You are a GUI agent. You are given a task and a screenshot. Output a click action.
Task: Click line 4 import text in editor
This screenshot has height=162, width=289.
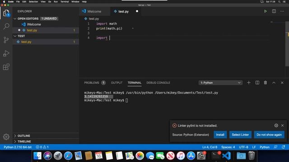pyautogui.click(x=102, y=38)
